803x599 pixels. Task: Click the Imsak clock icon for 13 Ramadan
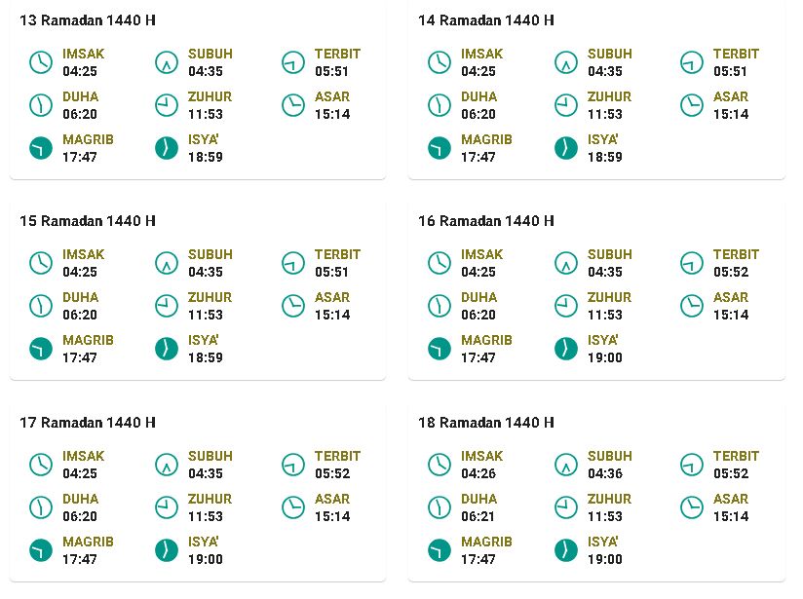tap(41, 62)
